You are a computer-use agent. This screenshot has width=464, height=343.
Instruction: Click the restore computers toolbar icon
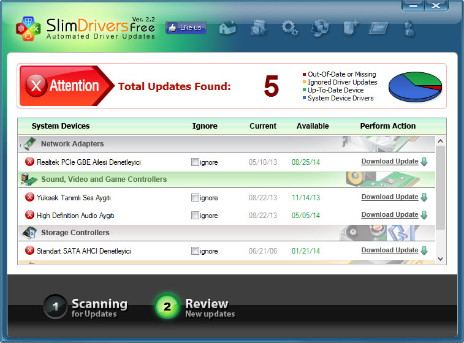point(320,28)
